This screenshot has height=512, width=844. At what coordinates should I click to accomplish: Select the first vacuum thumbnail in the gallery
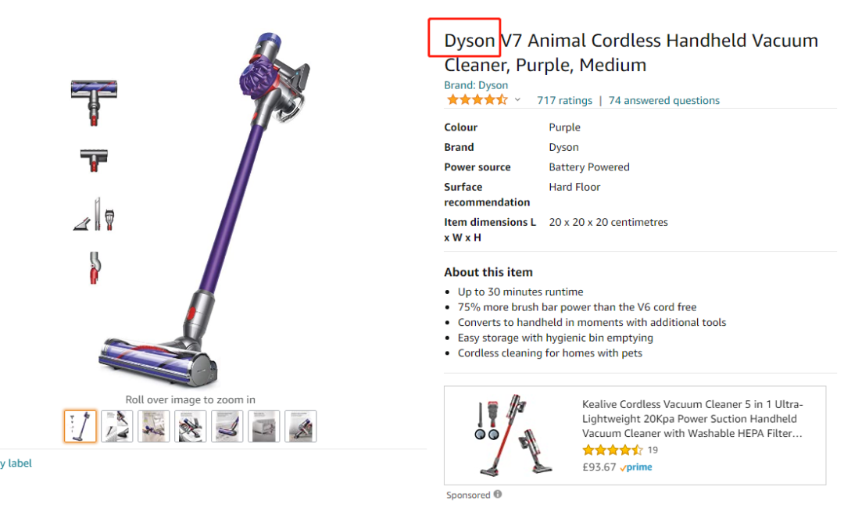click(80, 426)
